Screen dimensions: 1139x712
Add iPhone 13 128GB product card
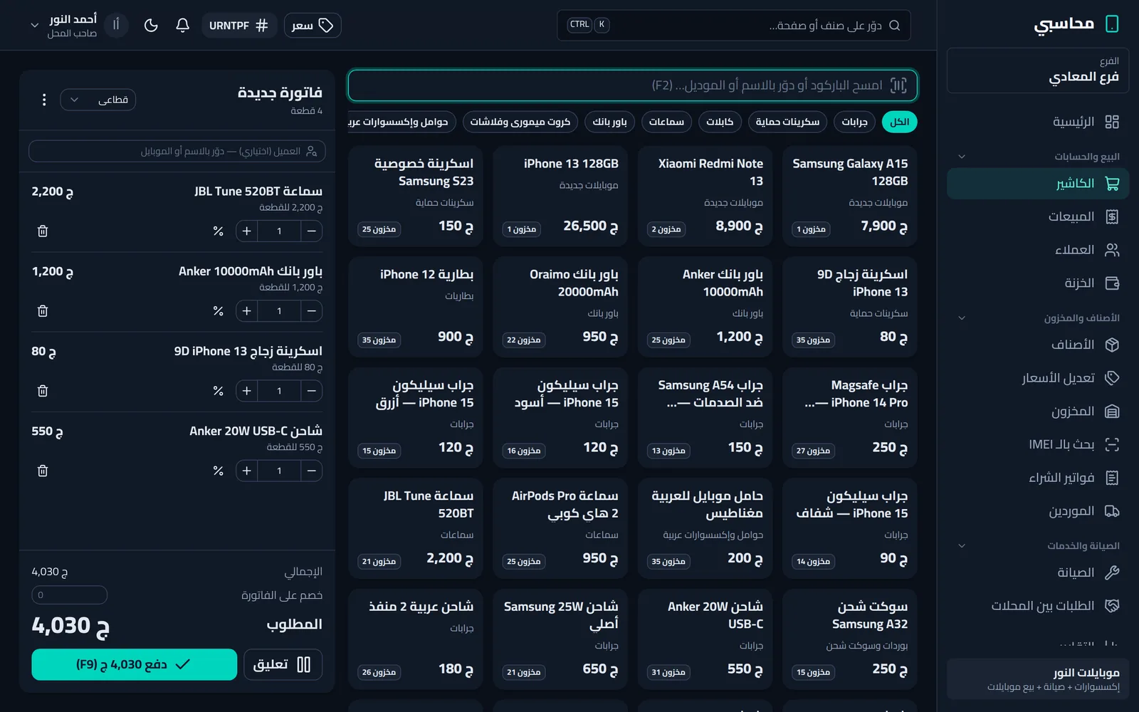(x=560, y=196)
